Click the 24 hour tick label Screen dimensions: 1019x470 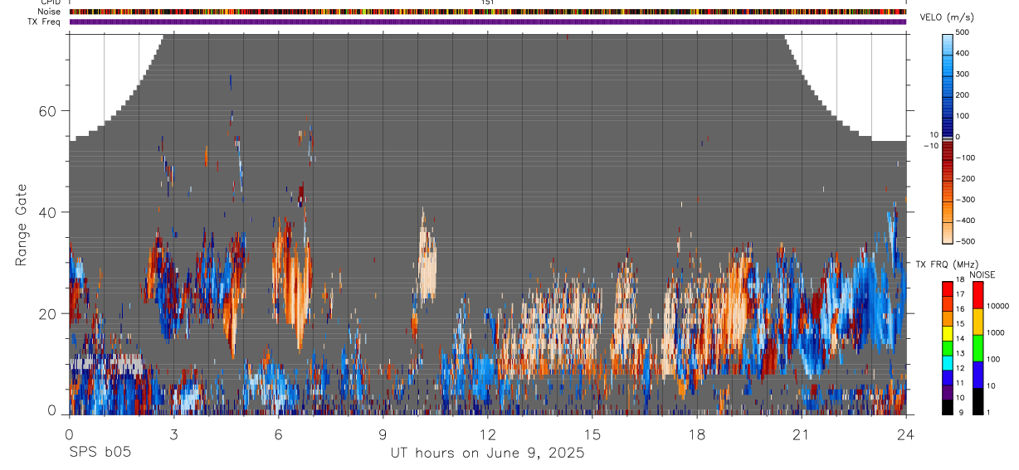pyautogui.click(x=905, y=434)
